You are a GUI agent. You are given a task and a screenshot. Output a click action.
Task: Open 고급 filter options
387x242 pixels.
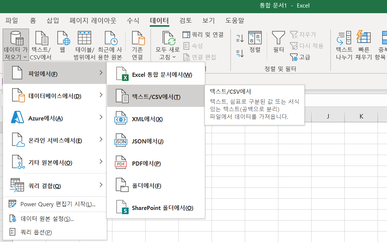[x=300, y=57]
